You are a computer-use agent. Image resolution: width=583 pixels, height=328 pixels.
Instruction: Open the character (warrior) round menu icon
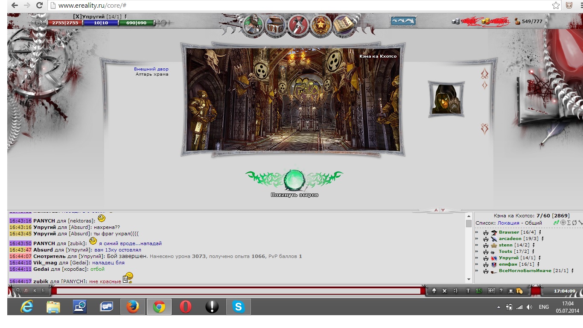[x=254, y=25]
